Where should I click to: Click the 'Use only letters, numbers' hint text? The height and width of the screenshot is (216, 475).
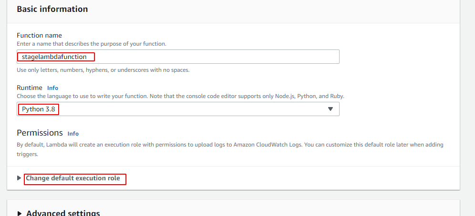tap(103, 70)
